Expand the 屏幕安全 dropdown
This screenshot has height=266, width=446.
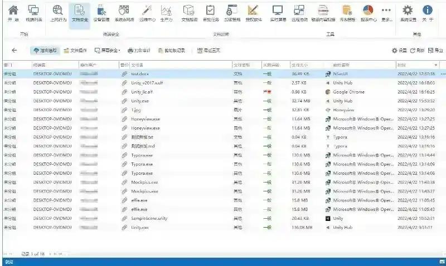(x=108, y=51)
